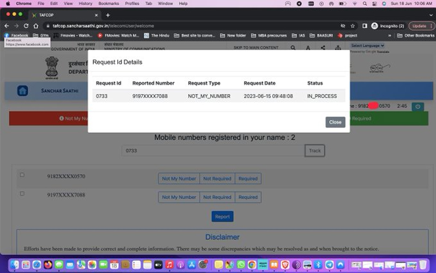This screenshot has height=273, width=436.
Task: Open Firefox from the dock
Action: (x=47, y=265)
